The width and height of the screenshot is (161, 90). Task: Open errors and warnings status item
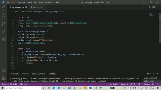coord(24,84)
